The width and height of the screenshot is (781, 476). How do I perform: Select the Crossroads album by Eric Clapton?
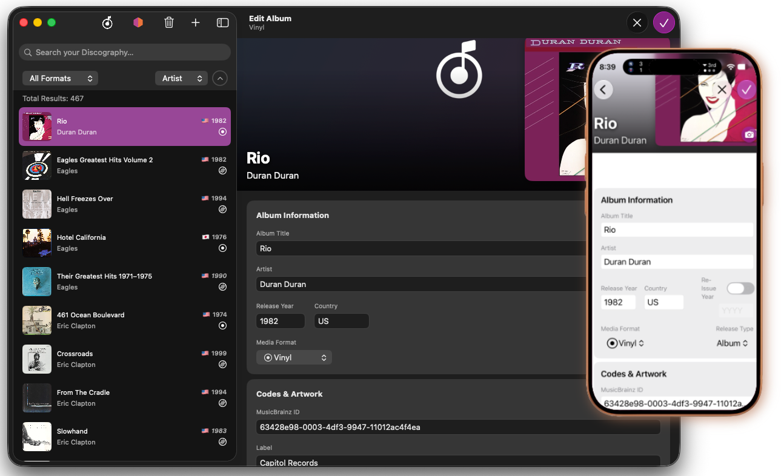[x=125, y=359]
